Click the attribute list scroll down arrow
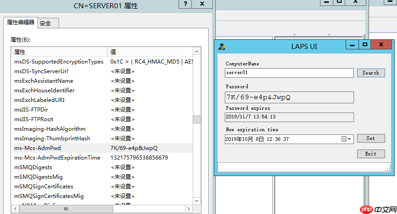The width and height of the screenshot is (397, 214). point(197,201)
